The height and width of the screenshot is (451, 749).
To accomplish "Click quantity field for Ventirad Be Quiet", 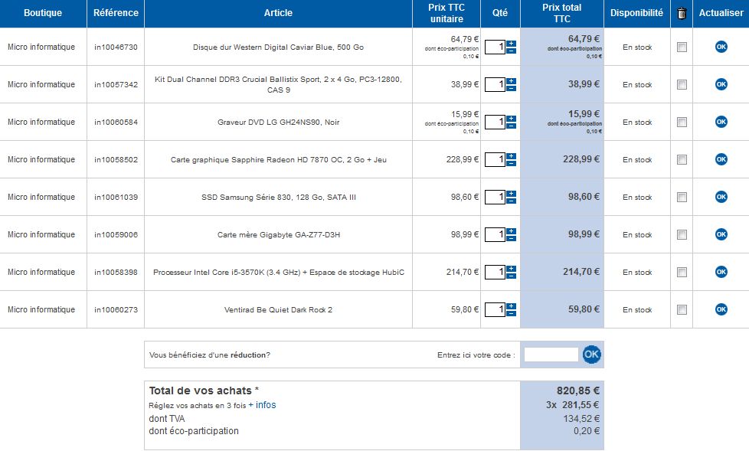I will point(496,309).
